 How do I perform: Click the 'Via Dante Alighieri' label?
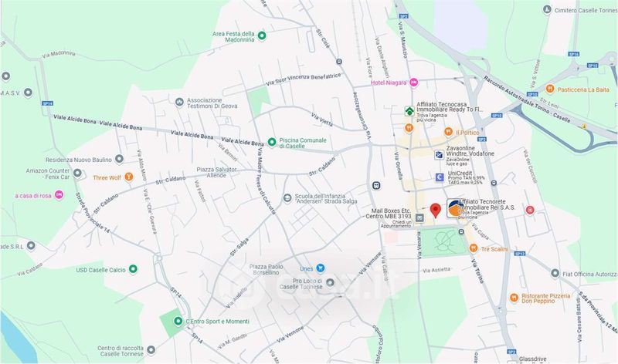(382, 57)
